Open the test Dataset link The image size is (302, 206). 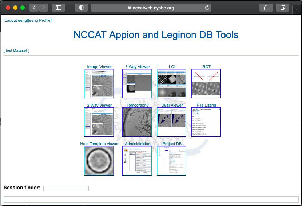pyautogui.click(x=16, y=50)
